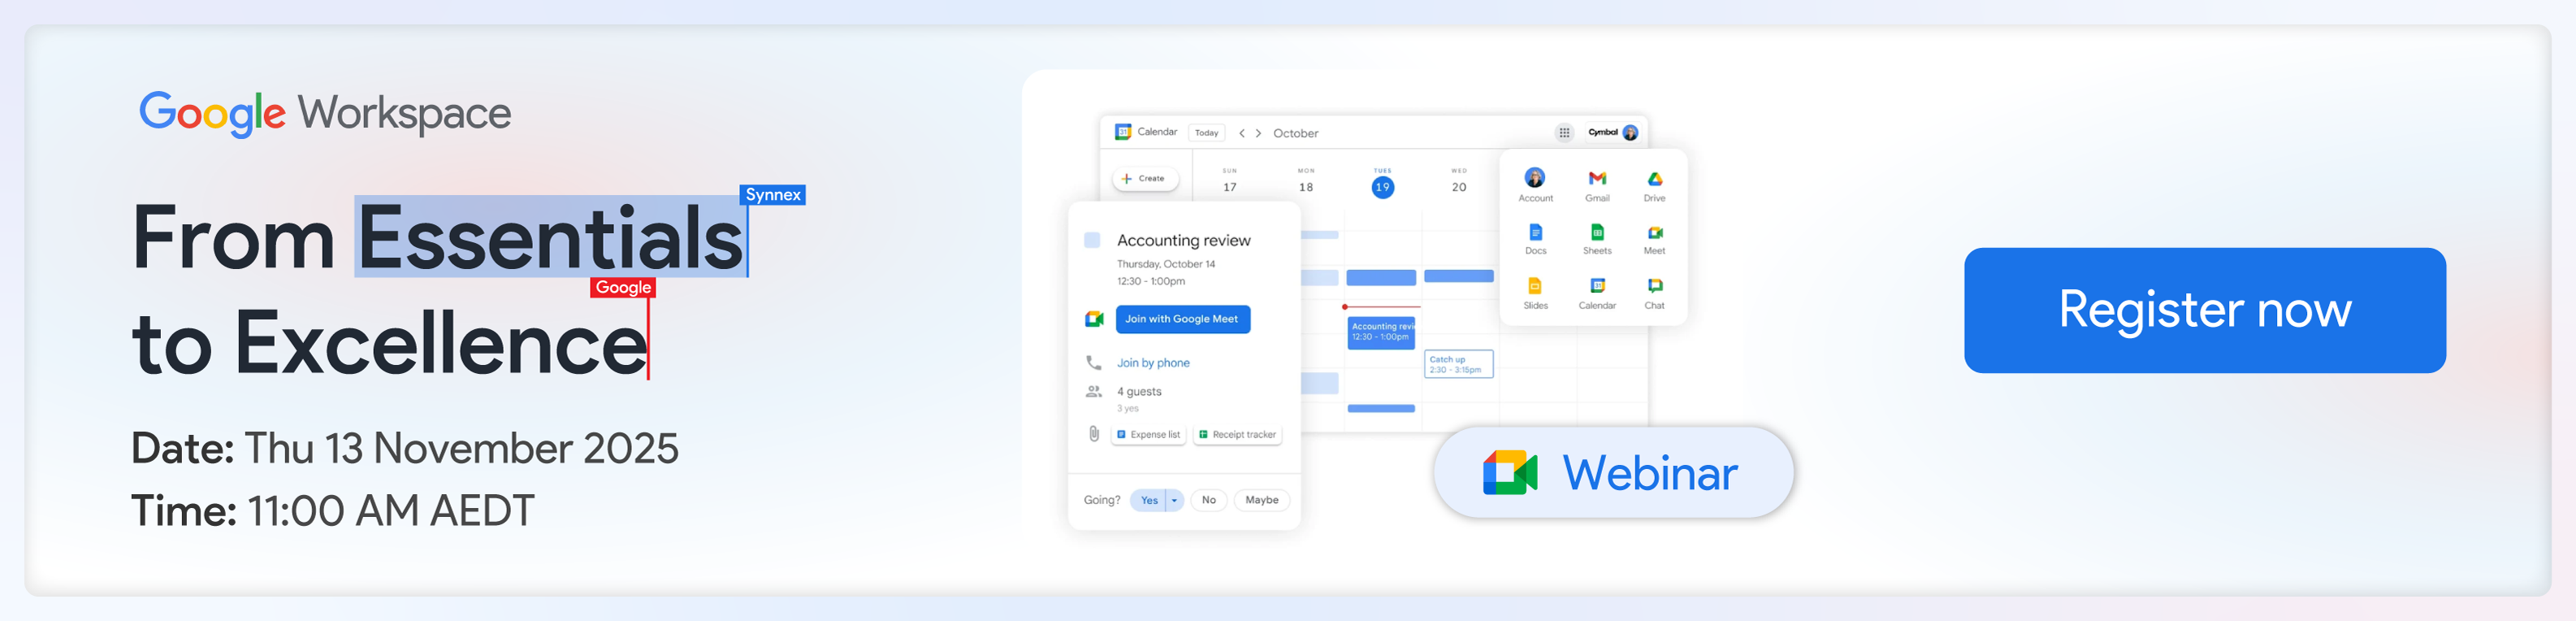Viewport: 2576px width, 621px height.
Task: Click Join with Google Meet
Action: pyautogui.click(x=1182, y=319)
